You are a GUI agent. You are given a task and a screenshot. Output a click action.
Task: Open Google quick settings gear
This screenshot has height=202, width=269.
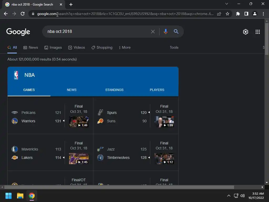click(x=246, y=32)
